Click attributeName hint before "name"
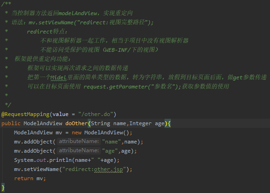 [x=79, y=142]
